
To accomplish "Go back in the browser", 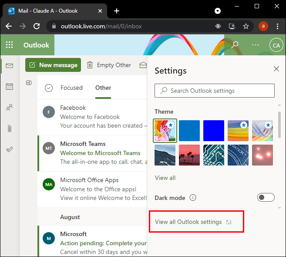I will 9,26.
